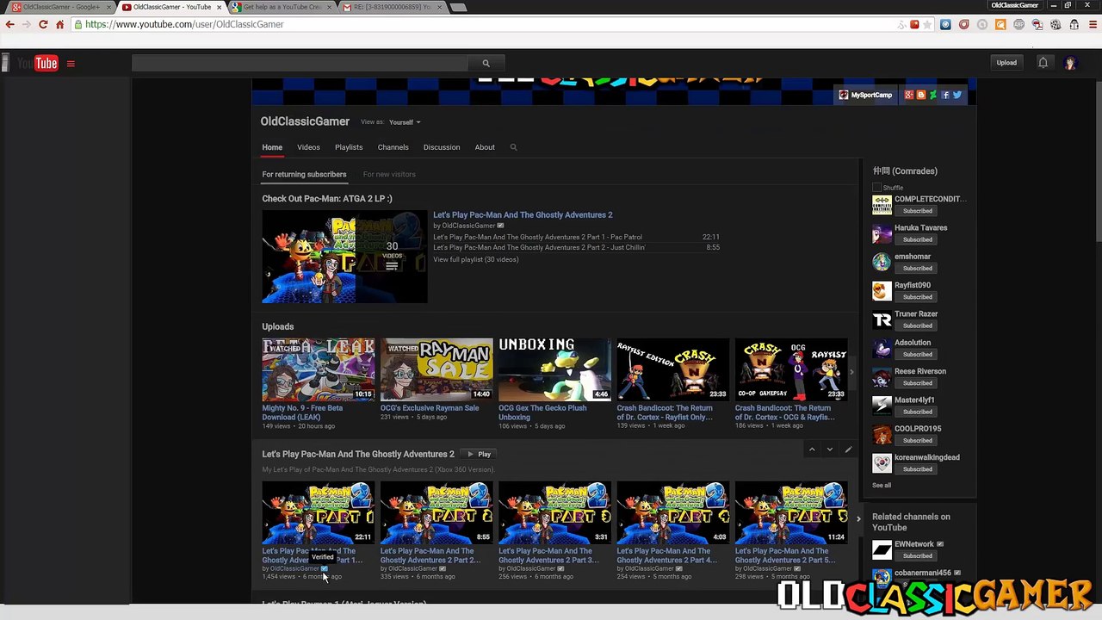This screenshot has width=1102, height=620.
Task: Click the YouTube search input field
Action: pos(300,63)
